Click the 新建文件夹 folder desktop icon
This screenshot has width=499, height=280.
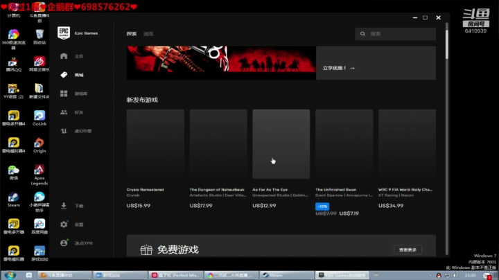point(40,89)
